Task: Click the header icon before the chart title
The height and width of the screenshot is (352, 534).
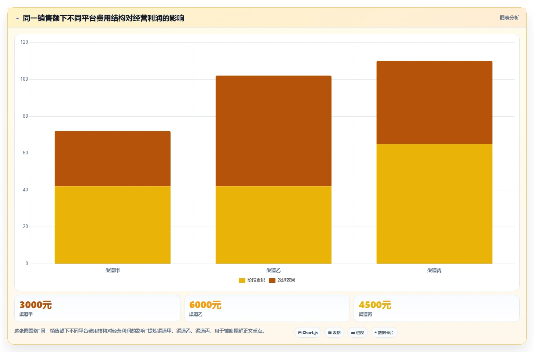Action: coord(17,18)
